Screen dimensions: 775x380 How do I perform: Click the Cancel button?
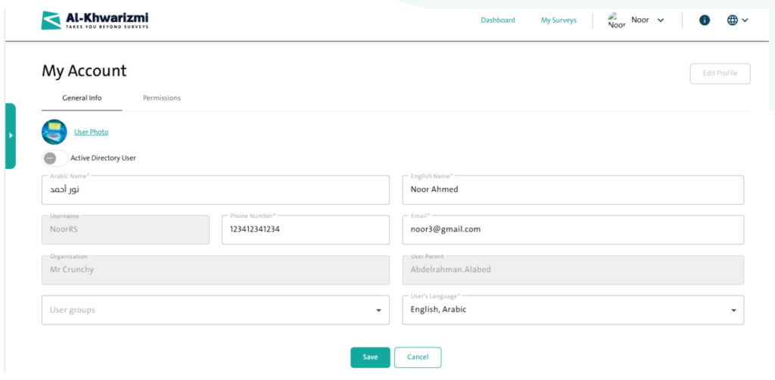click(x=418, y=357)
